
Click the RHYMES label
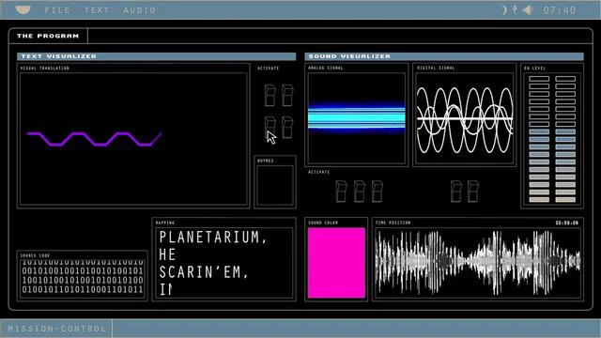tap(266, 161)
